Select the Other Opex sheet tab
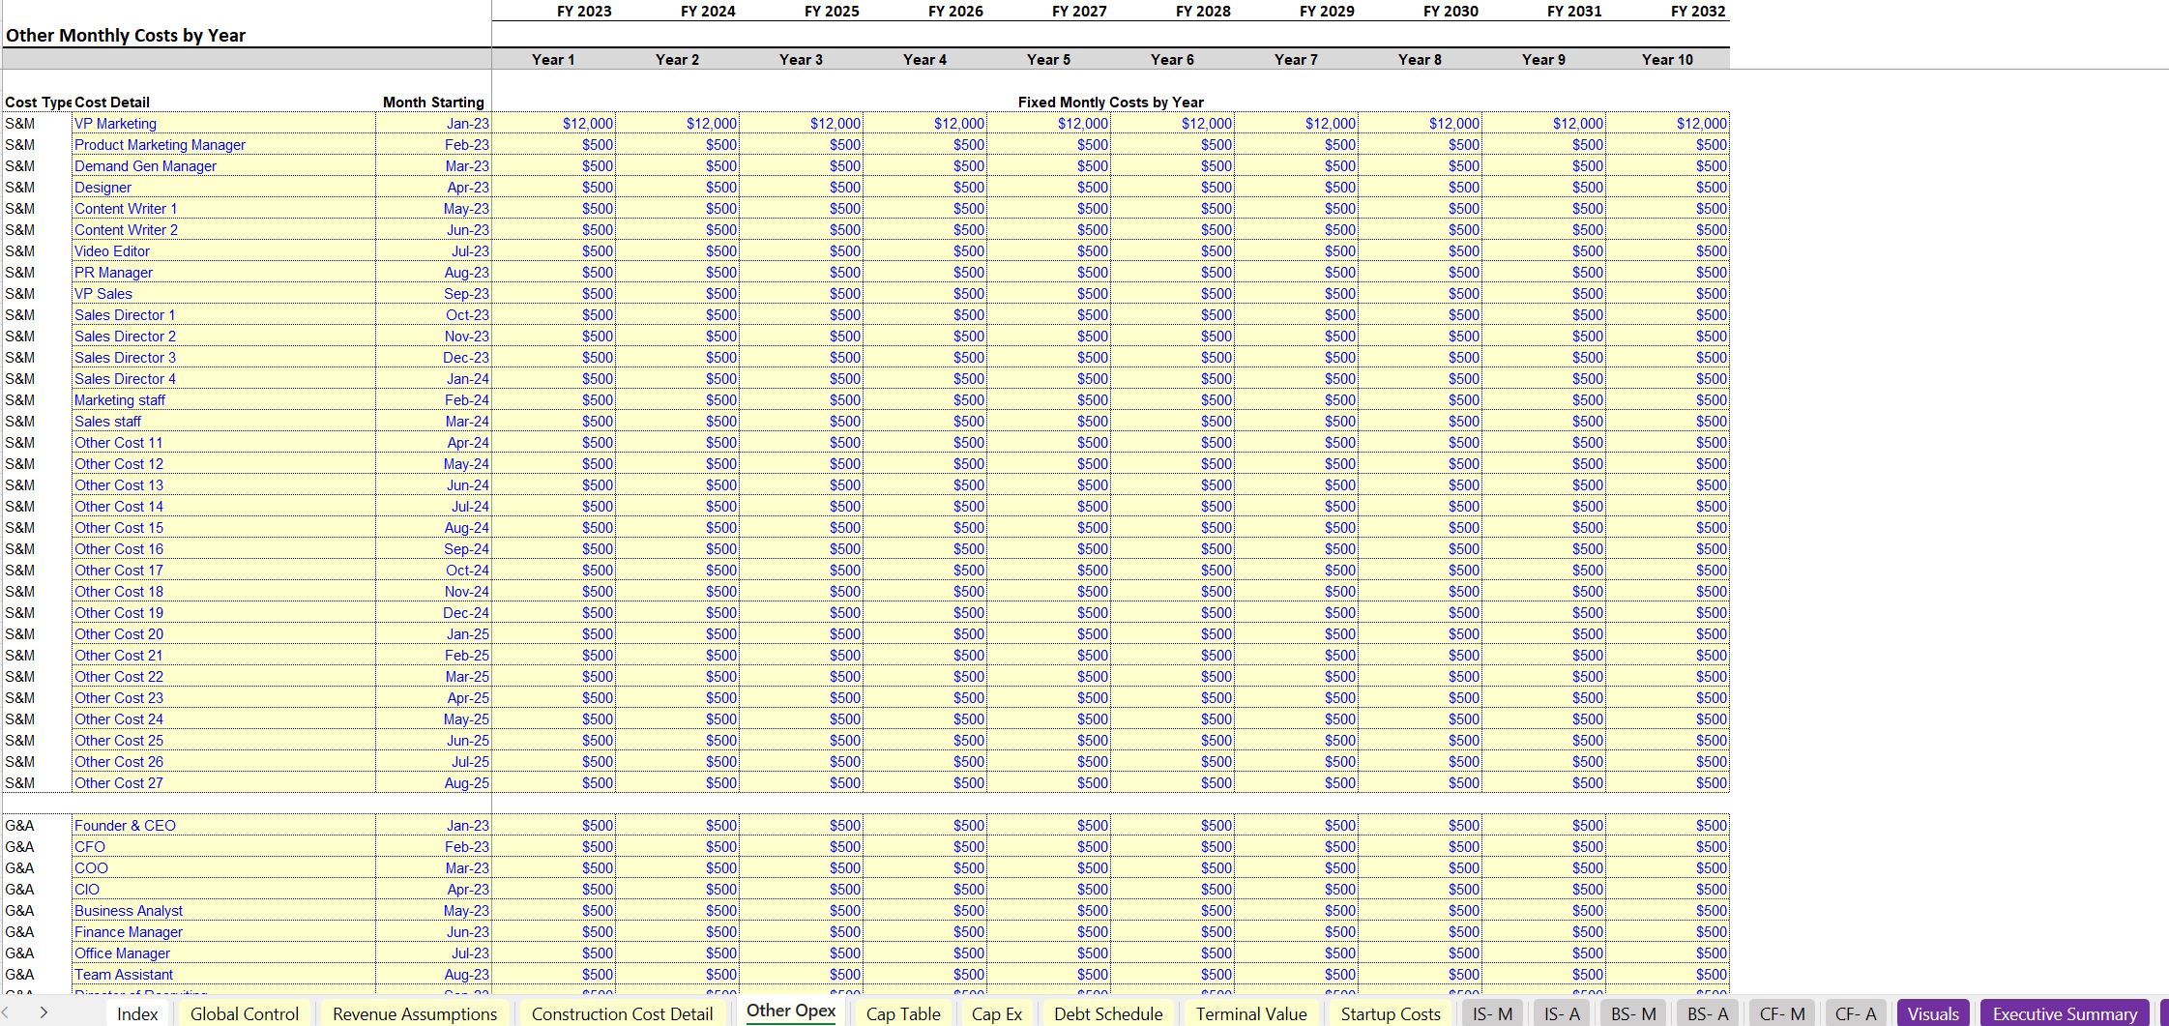 click(791, 1011)
